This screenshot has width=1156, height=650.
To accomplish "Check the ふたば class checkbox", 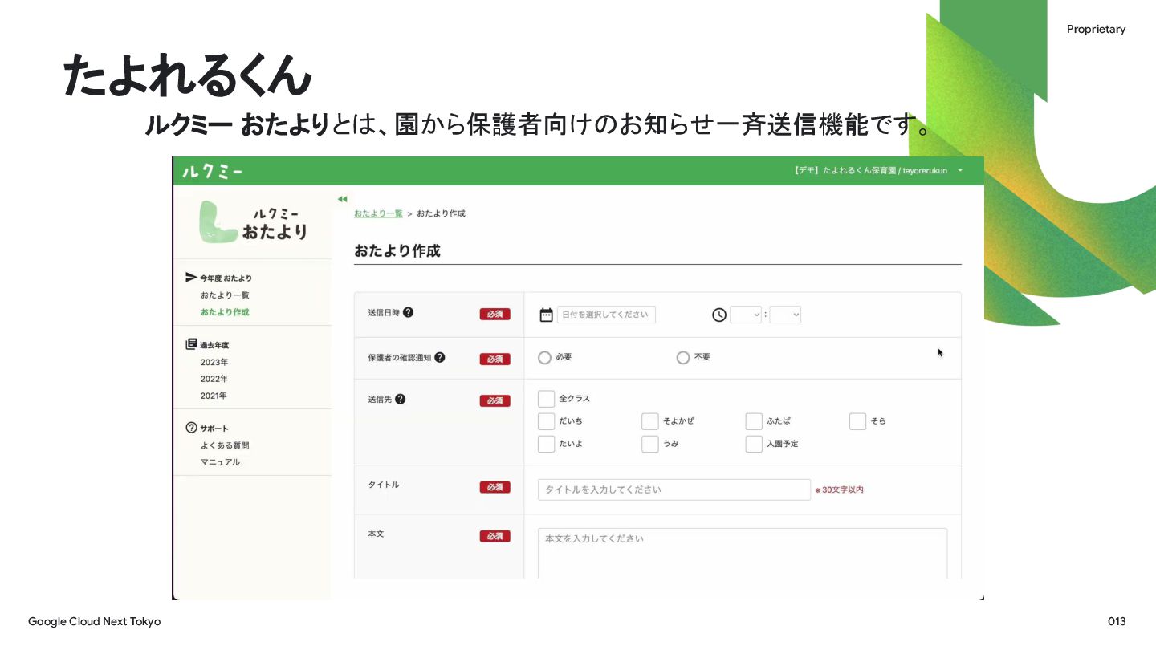I will click(x=754, y=421).
